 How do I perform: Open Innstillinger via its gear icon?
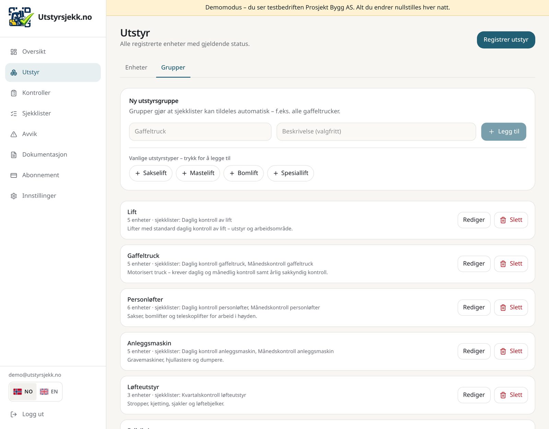click(14, 196)
